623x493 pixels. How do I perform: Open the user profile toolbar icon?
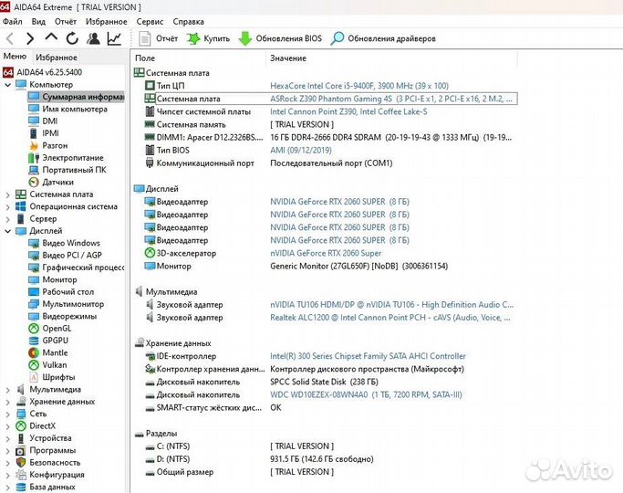pos(94,38)
